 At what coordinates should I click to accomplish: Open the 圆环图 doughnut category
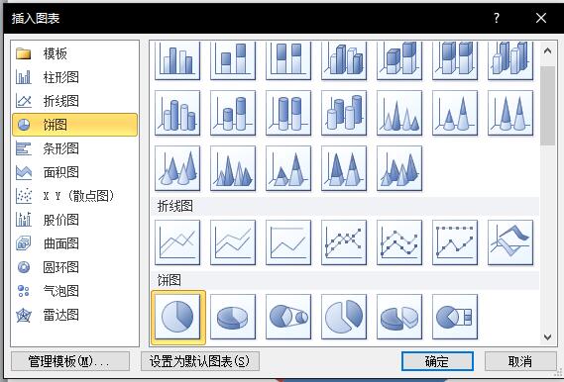point(74,267)
